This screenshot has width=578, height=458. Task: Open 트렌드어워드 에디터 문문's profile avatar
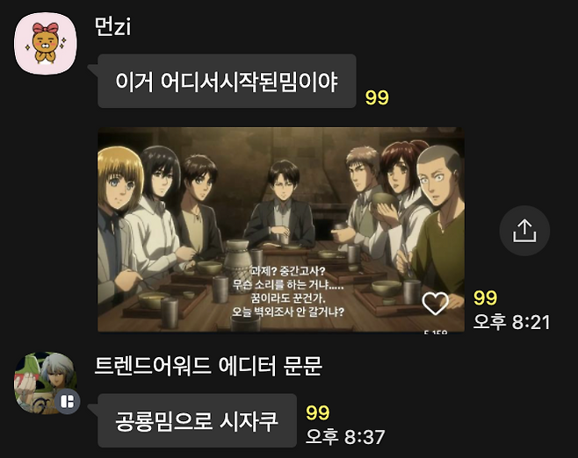[46, 383]
